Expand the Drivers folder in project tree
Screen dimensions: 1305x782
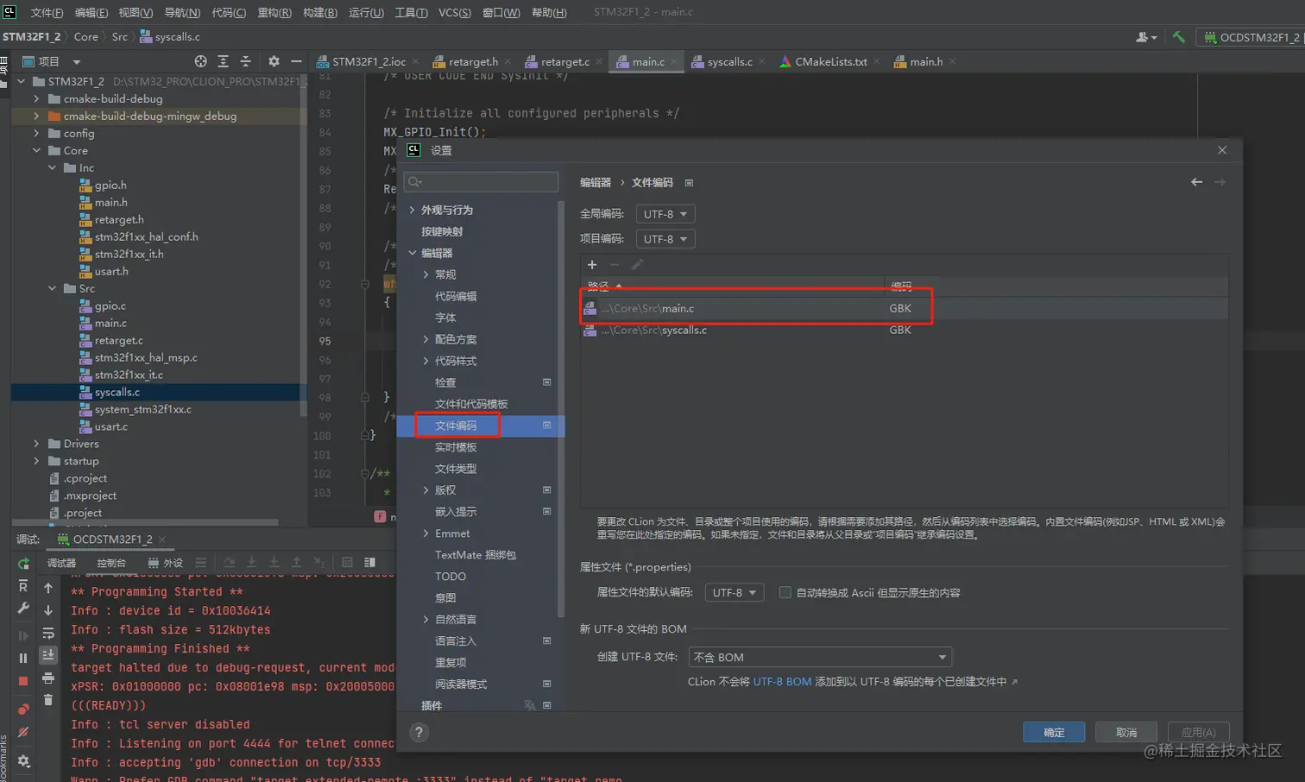click(36, 444)
